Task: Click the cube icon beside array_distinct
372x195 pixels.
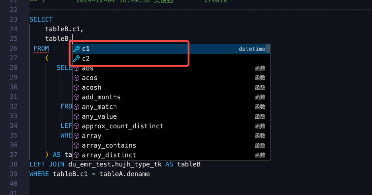Action: 76,155
